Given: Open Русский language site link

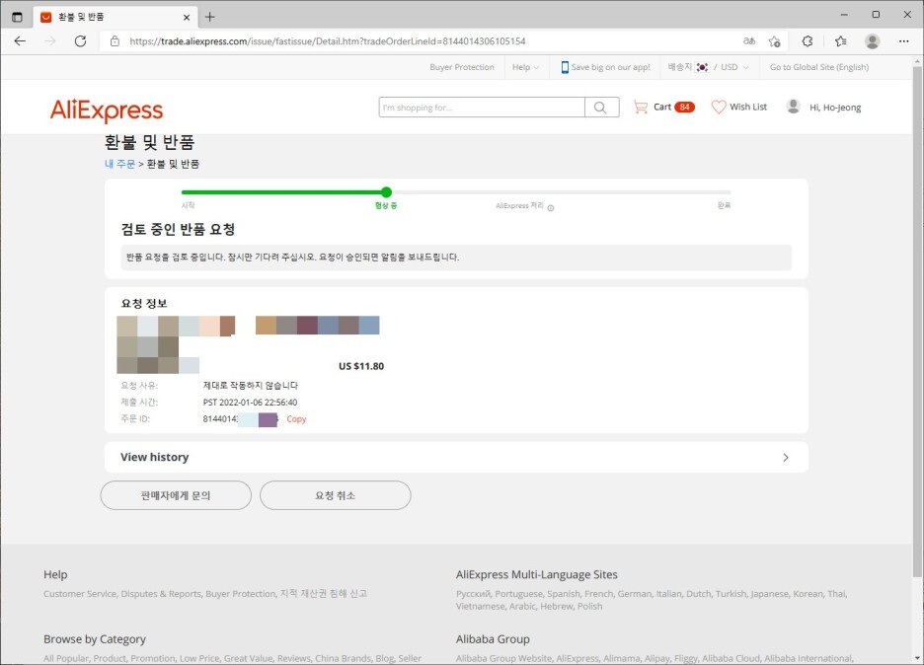Looking at the screenshot, I should point(473,594).
